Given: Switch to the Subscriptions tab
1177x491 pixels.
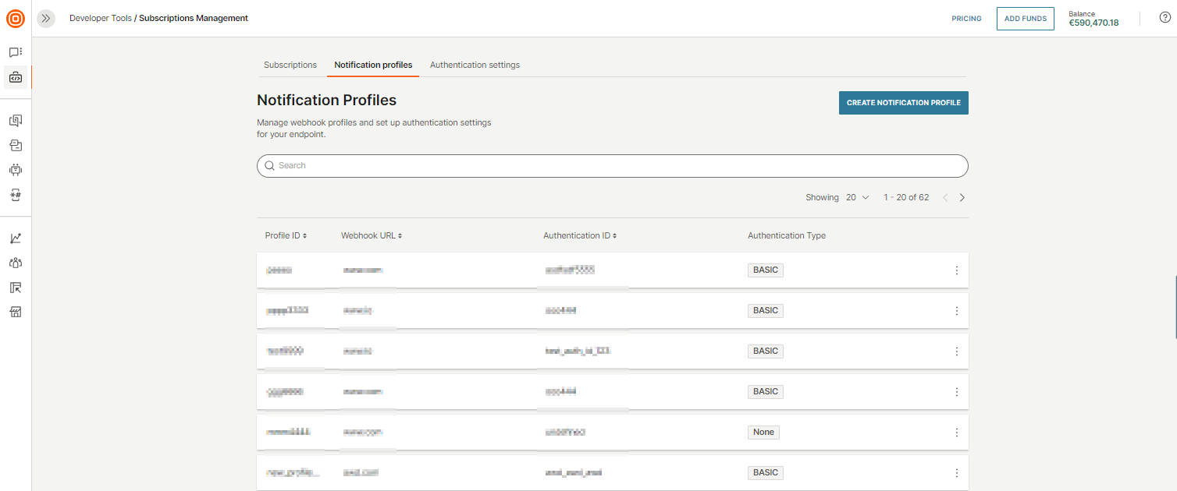Looking at the screenshot, I should click(x=290, y=65).
